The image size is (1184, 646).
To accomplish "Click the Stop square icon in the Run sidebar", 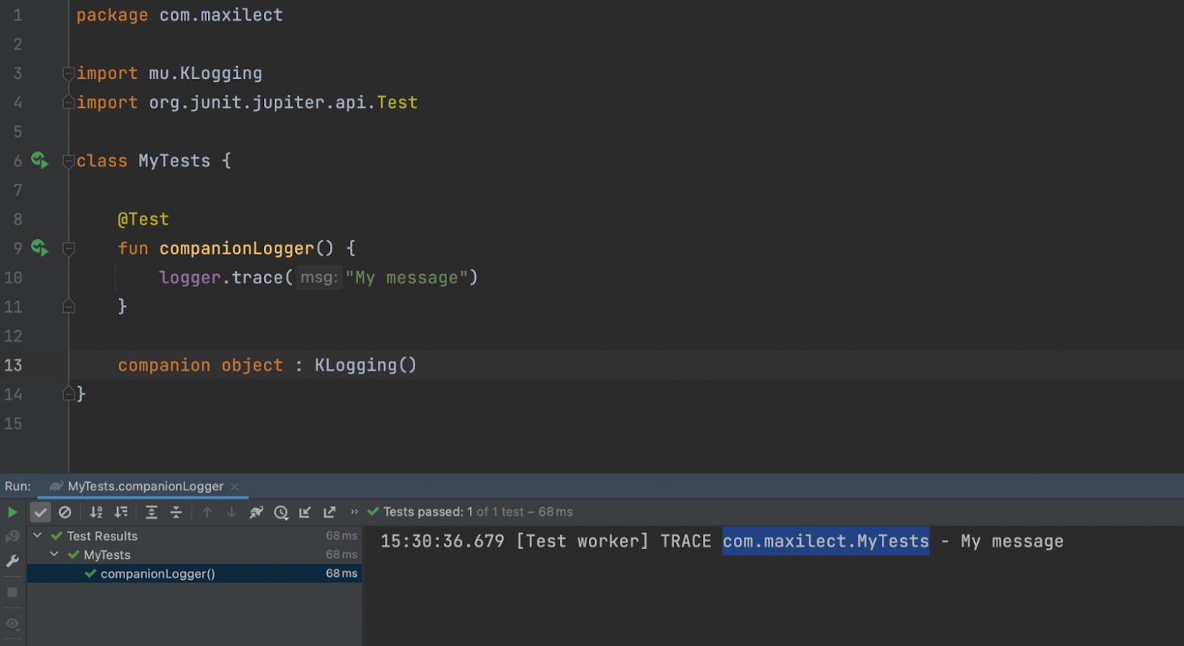I will click(x=12, y=592).
